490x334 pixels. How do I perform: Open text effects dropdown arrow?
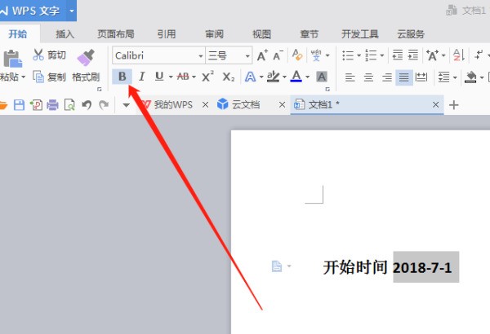pos(261,77)
